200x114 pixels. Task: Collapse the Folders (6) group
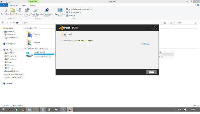(x=25, y=28)
